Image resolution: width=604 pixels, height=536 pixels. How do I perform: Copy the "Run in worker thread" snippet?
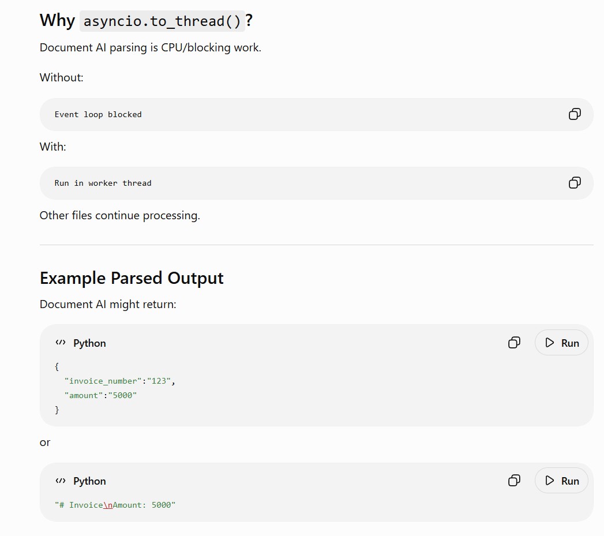pyautogui.click(x=575, y=183)
